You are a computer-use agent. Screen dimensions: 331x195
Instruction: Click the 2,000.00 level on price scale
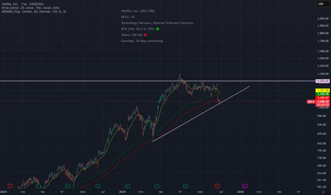coord(322,18)
